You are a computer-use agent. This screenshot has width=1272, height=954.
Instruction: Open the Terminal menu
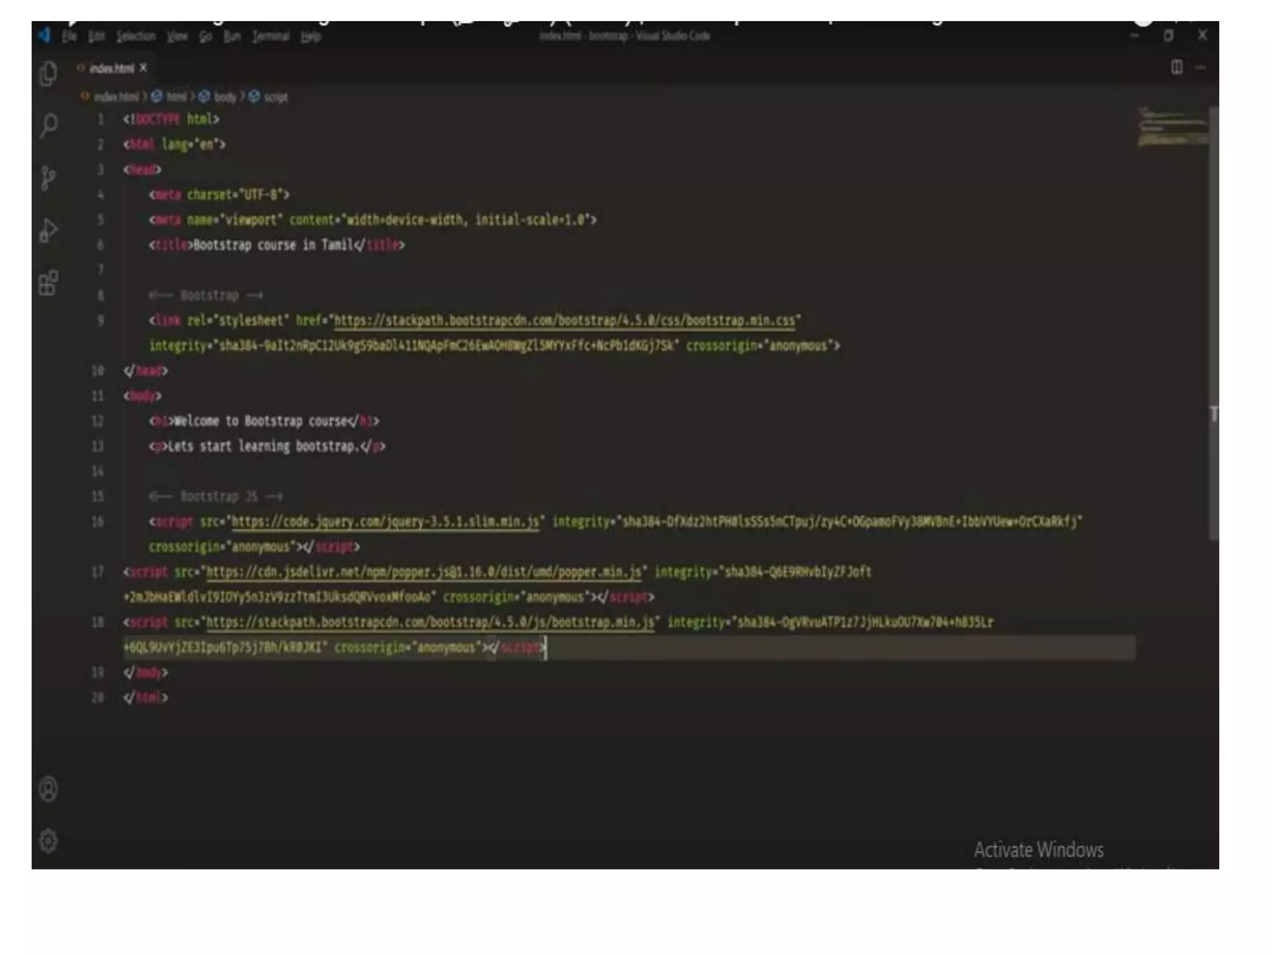coord(270,37)
